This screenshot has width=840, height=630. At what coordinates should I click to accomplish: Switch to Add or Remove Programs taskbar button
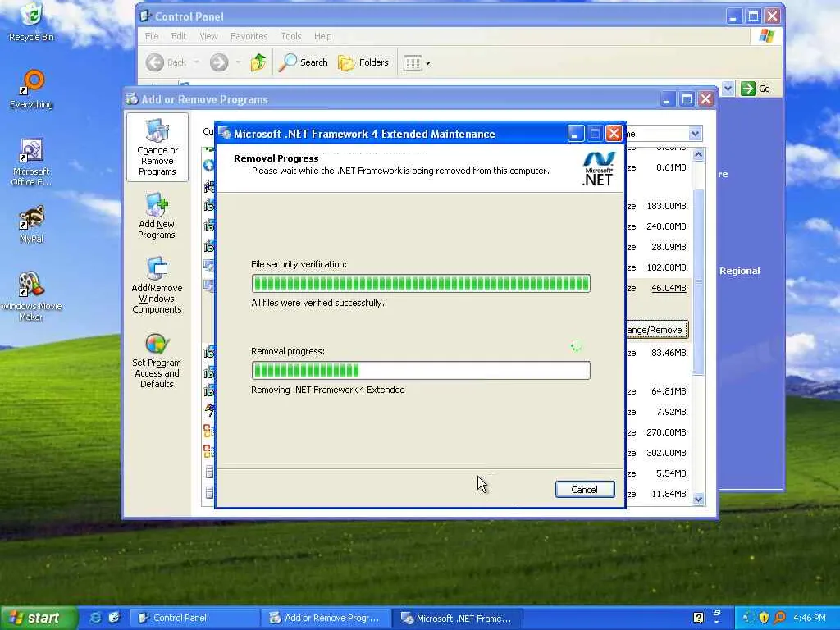pyautogui.click(x=326, y=618)
